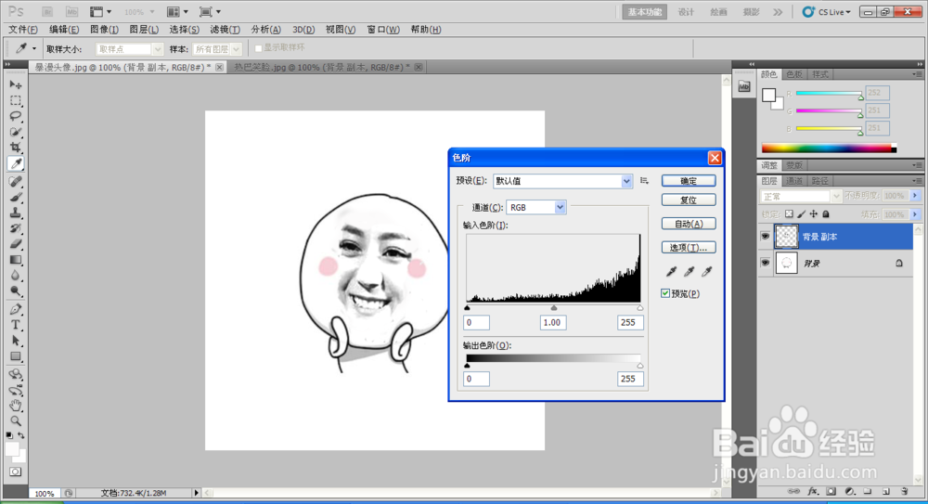Select the Clone Stamp tool
Image resolution: width=928 pixels, height=504 pixels.
coord(16,213)
